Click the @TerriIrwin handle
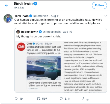 point(41,16)
